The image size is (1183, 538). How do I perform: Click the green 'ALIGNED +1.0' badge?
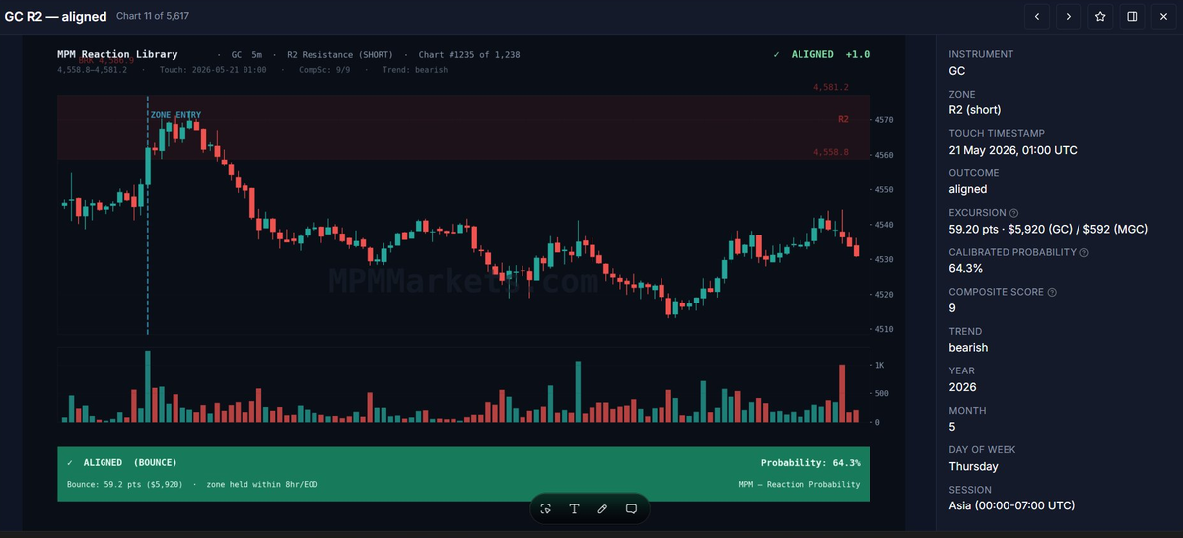[x=821, y=54]
